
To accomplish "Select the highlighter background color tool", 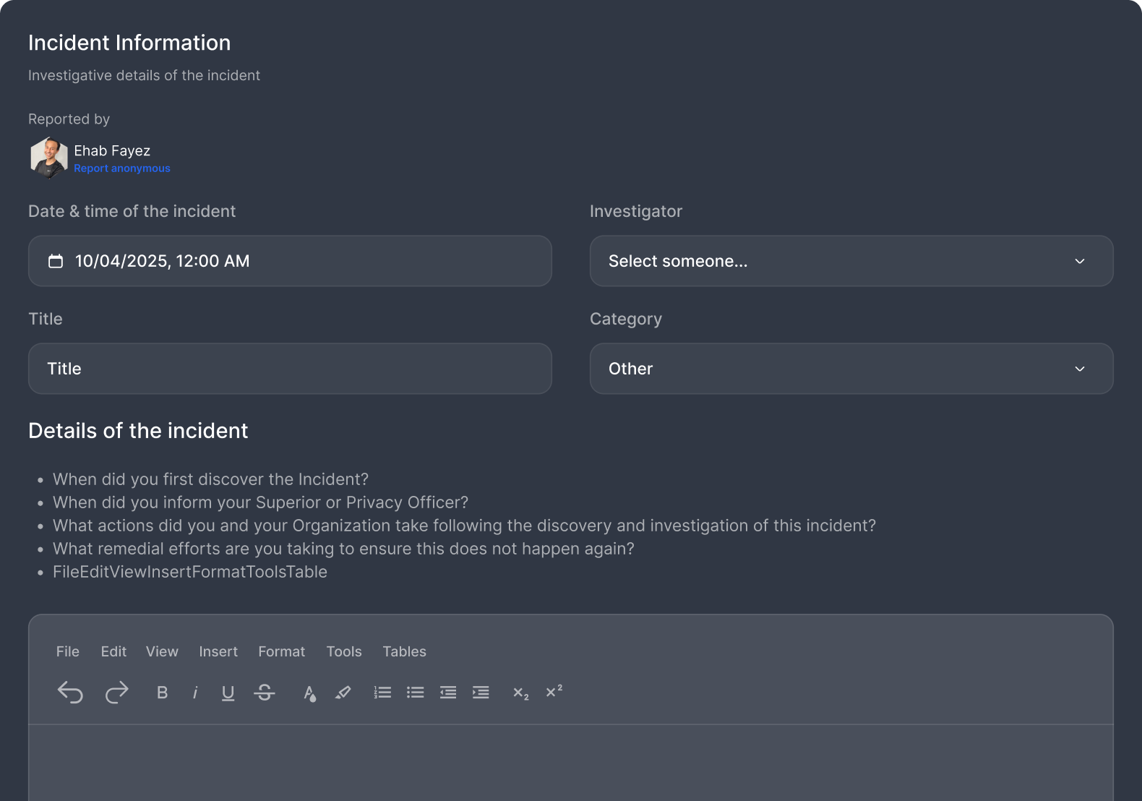I will click(x=343, y=693).
